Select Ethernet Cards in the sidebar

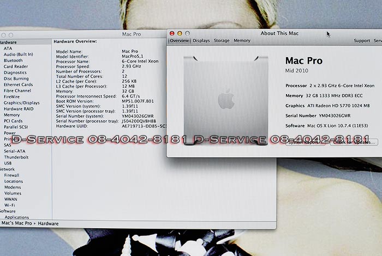coord(18,84)
